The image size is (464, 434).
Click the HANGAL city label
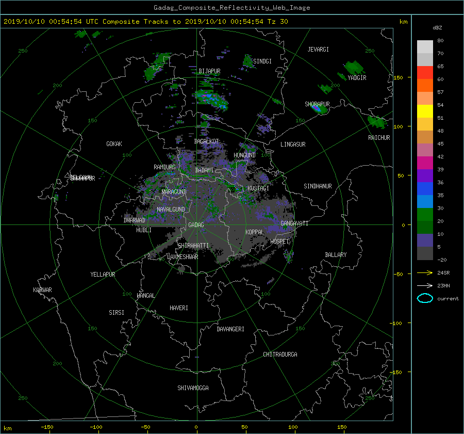pyautogui.click(x=145, y=296)
